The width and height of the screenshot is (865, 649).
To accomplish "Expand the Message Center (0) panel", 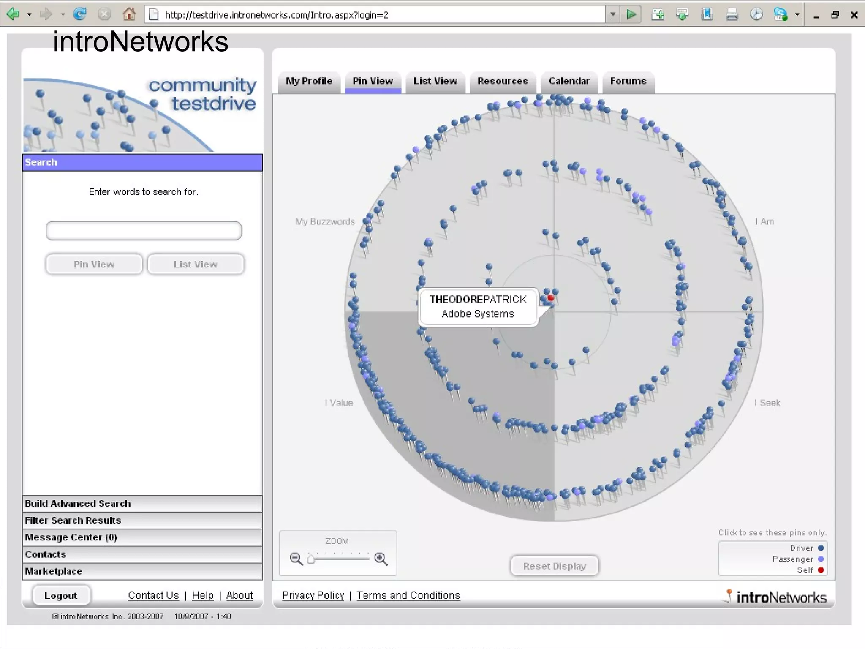I will point(142,537).
